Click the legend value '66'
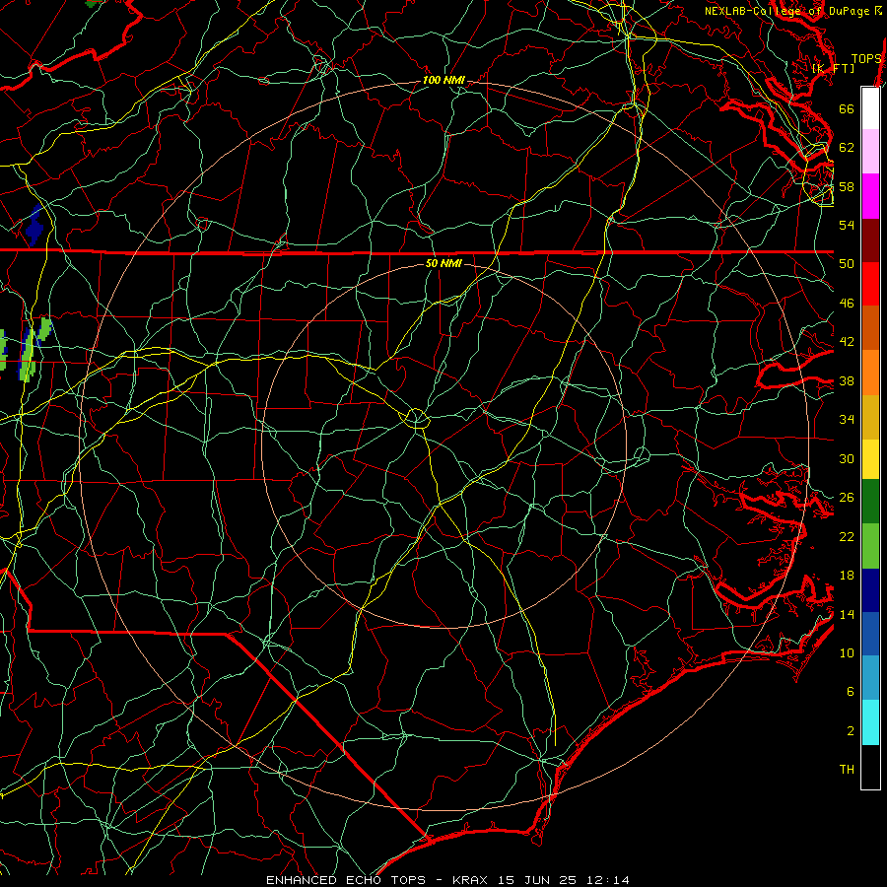 click(847, 109)
